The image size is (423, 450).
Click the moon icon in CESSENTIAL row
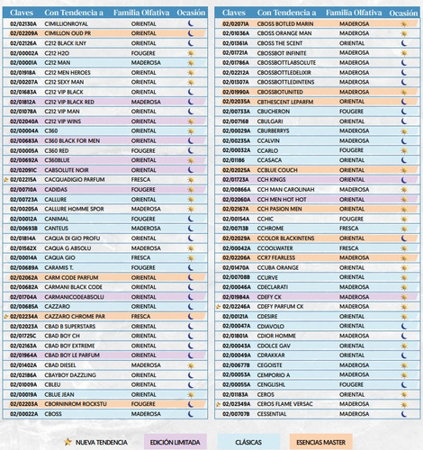pyautogui.click(x=404, y=414)
